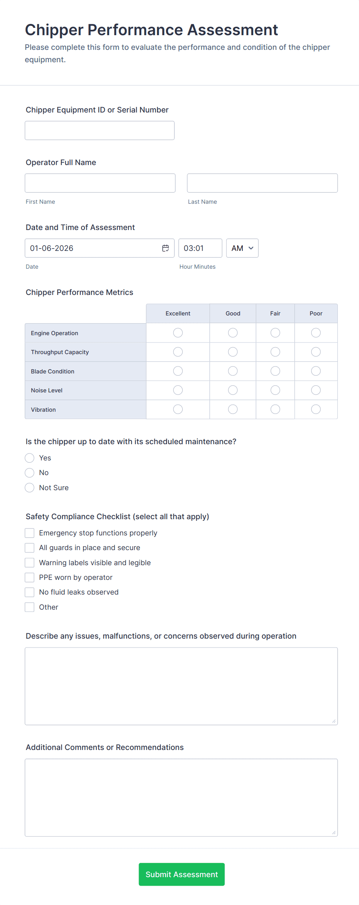Rate Engine Operation as Excellent

(x=178, y=333)
